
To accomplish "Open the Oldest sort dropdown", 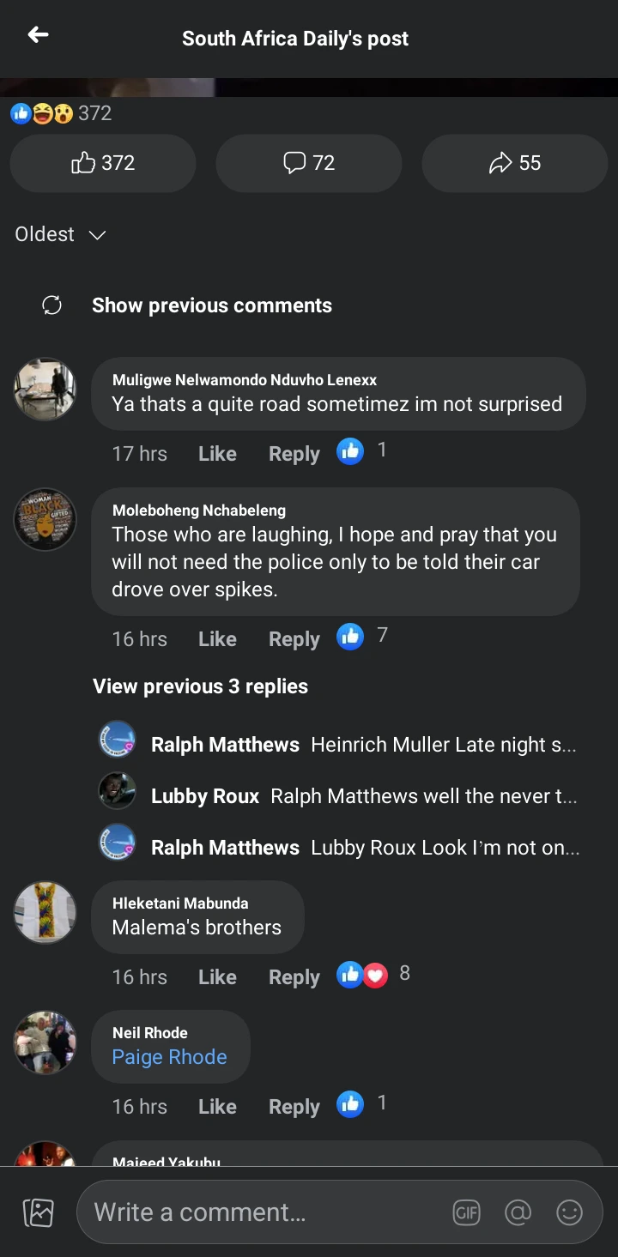I will (x=60, y=234).
